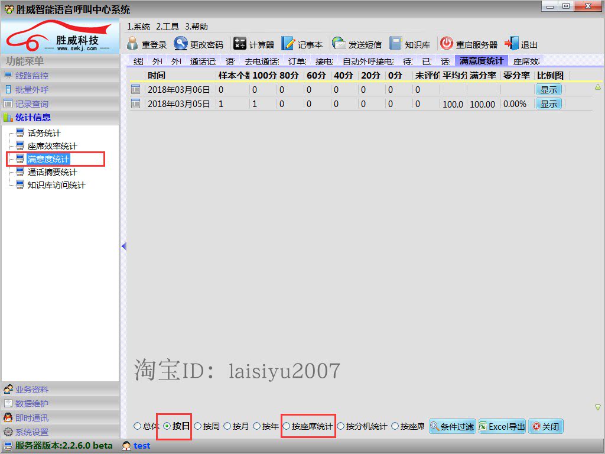Select the 按年 radio option
This screenshot has width=605, height=454.
pos(265,426)
